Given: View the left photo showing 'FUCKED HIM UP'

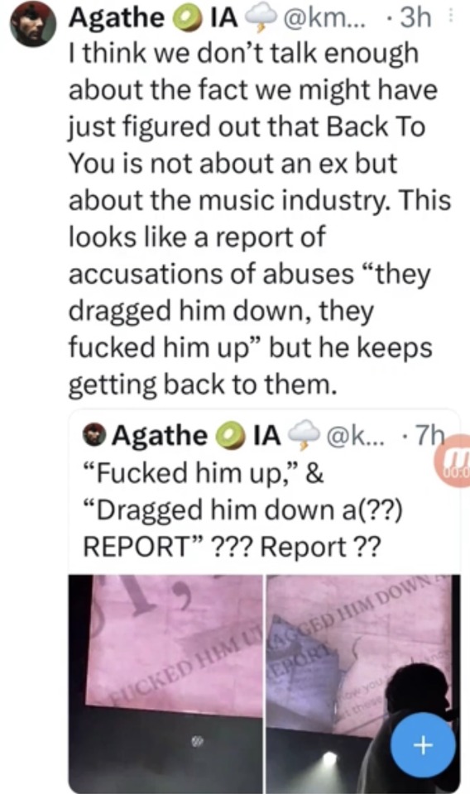Looking at the screenshot, I should click(165, 684).
